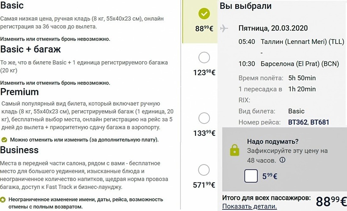Click the green lock icon
Viewport: 347px width, 211px height.
234,150
